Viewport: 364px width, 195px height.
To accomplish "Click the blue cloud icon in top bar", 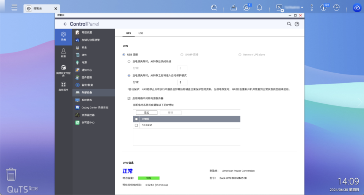I will [357, 8].
